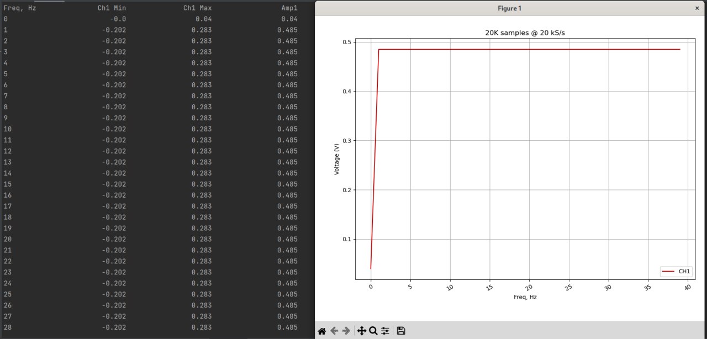Click the 'Freq, Hz' table column header

(x=20, y=8)
